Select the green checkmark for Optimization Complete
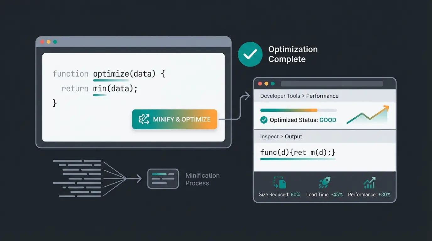This screenshot has width=432, height=241. pos(250,54)
